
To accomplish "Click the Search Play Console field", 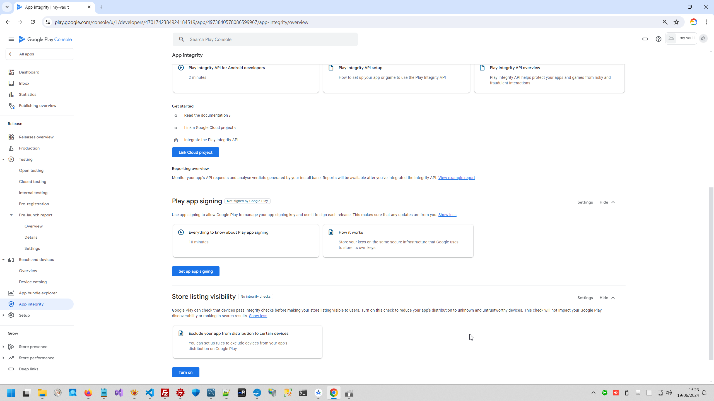I will pos(265,39).
